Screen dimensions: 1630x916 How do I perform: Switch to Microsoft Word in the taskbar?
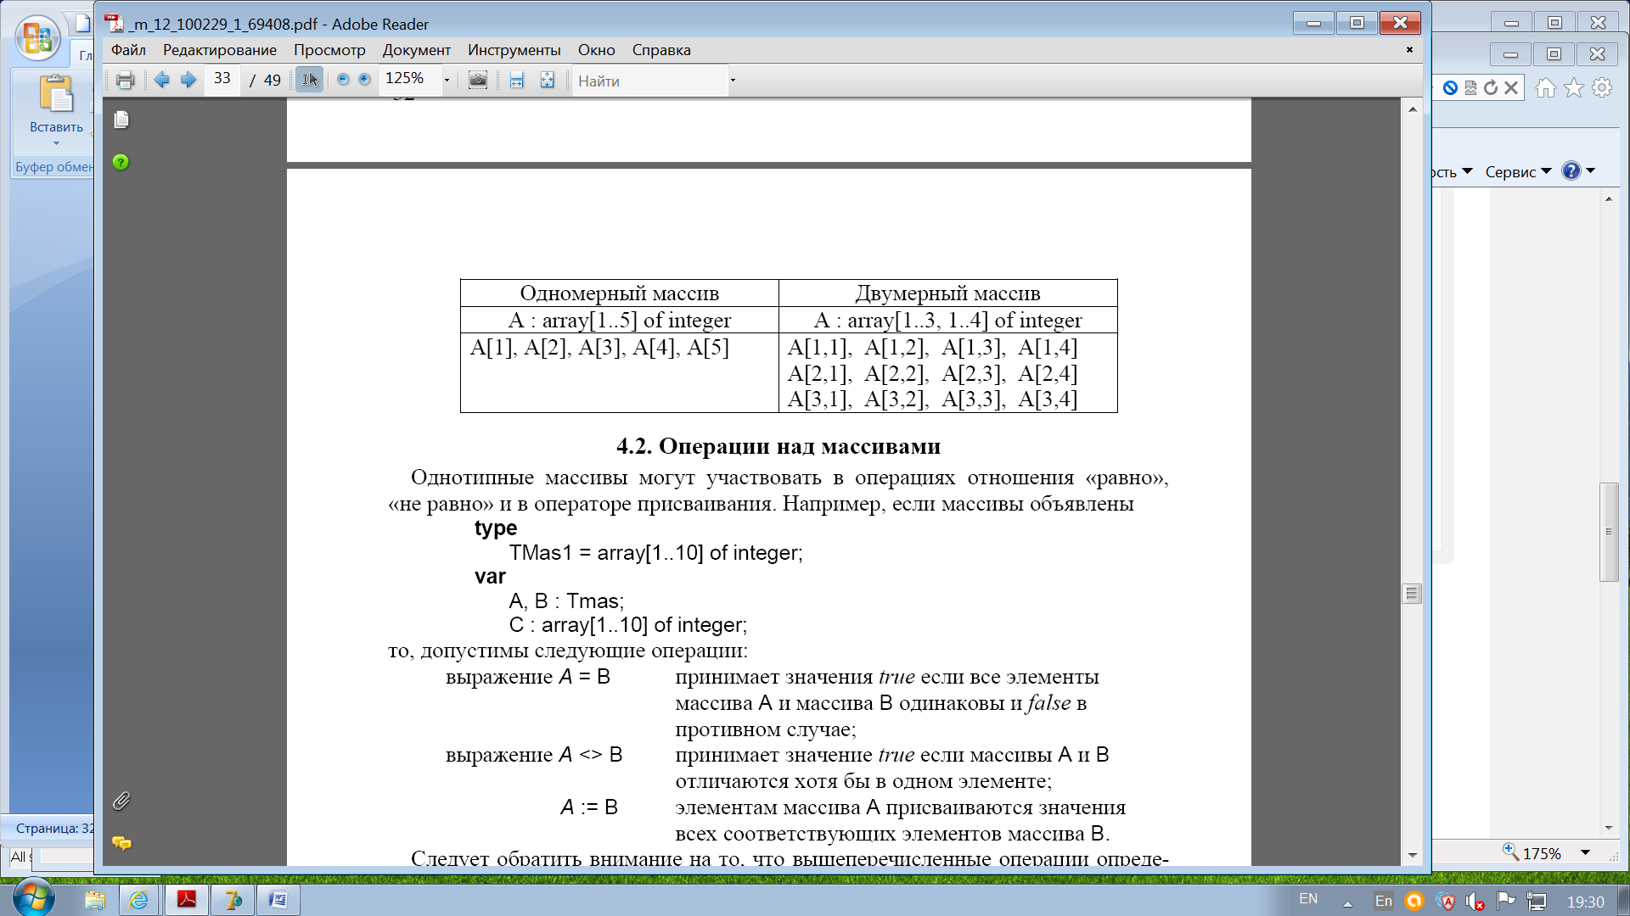tap(278, 900)
